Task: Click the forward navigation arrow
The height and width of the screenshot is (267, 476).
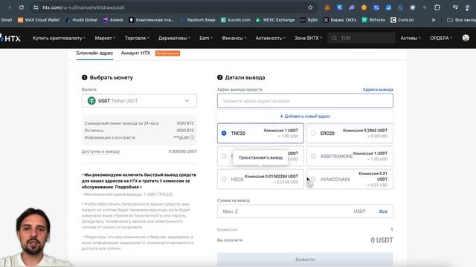Action: (9, 7)
